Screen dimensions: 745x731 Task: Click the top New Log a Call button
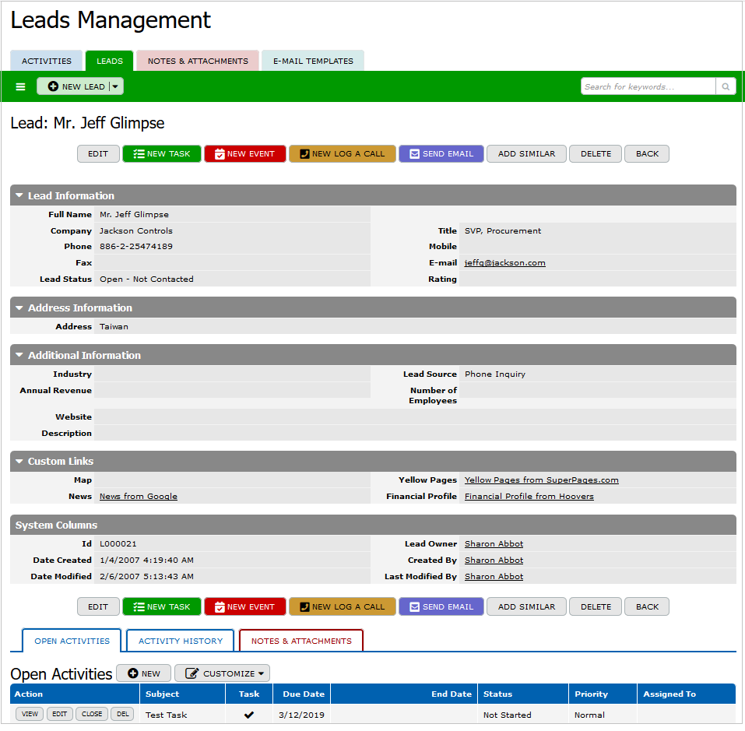tap(343, 154)
